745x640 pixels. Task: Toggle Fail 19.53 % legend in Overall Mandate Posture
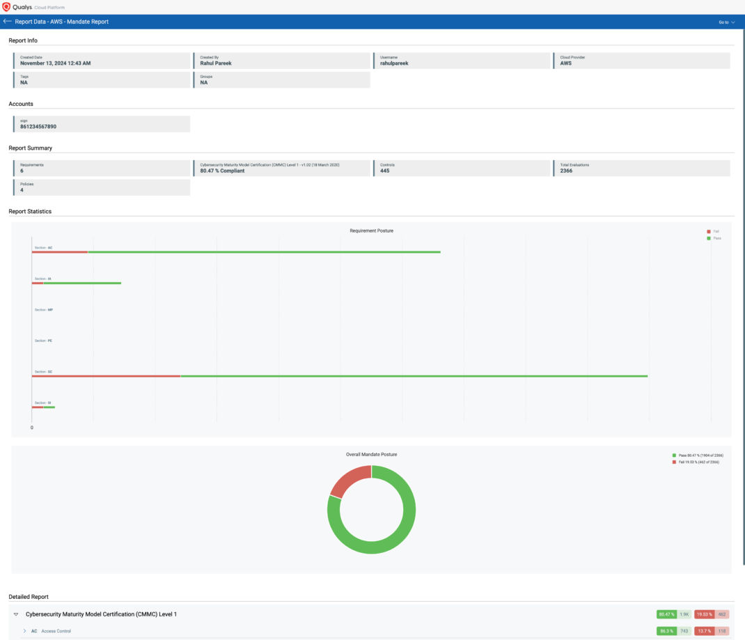pyautogui.click(x=696, y=462)
